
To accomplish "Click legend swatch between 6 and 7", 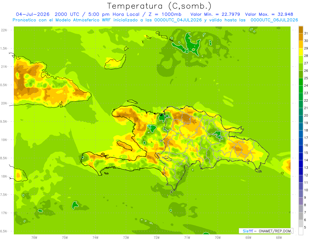I will point(301,216).
